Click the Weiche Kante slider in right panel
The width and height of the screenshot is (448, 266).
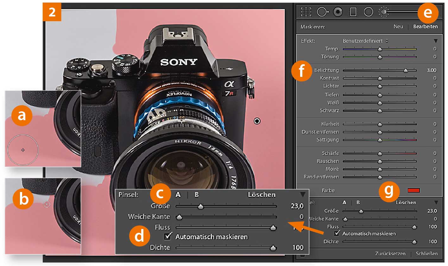click(x=380, y=219)
